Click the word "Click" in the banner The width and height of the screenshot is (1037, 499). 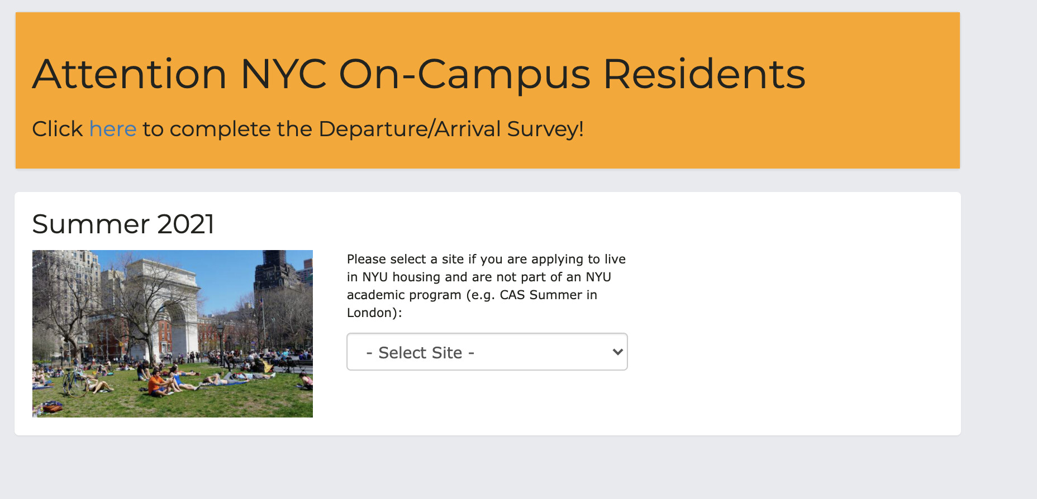(x=58, y=129)
